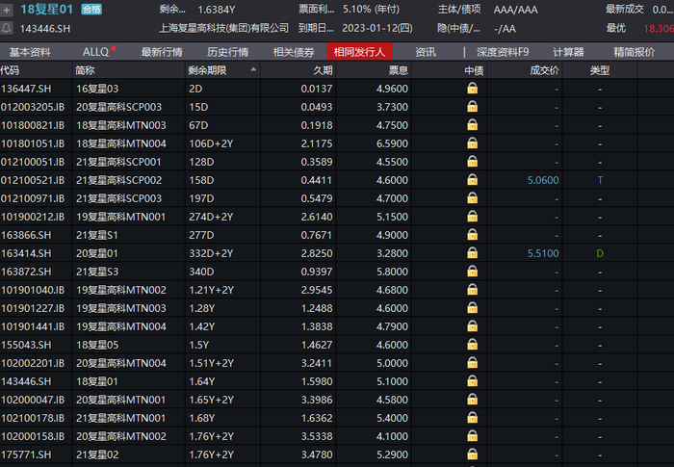The height and width of the screenshot is (467, 674).
Task: Click the lock icon in the 21复星02 row
Action: tap(472, 454)
